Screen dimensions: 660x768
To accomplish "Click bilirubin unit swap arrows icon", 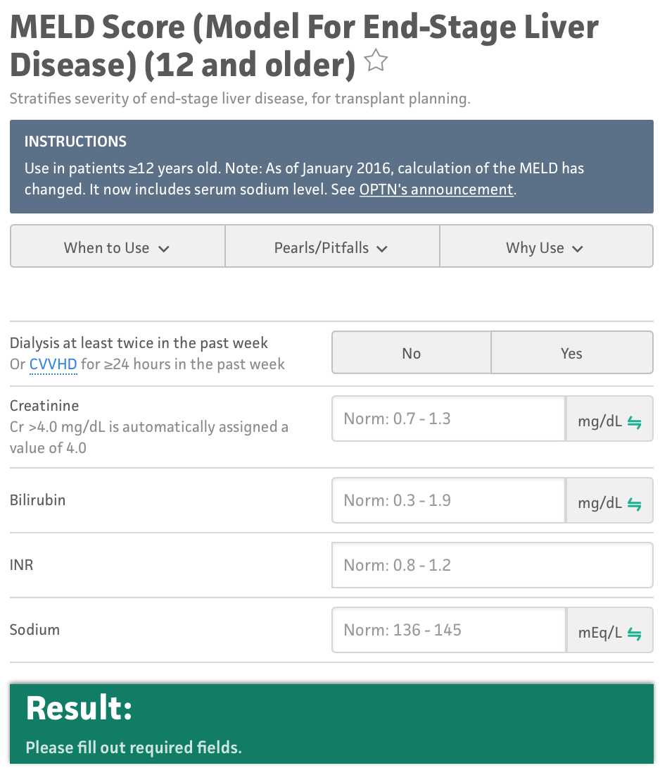I will 635,504.
